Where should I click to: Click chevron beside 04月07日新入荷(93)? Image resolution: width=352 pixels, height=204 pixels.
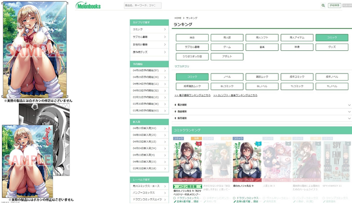pyautogui.click(x=165, y=128)
